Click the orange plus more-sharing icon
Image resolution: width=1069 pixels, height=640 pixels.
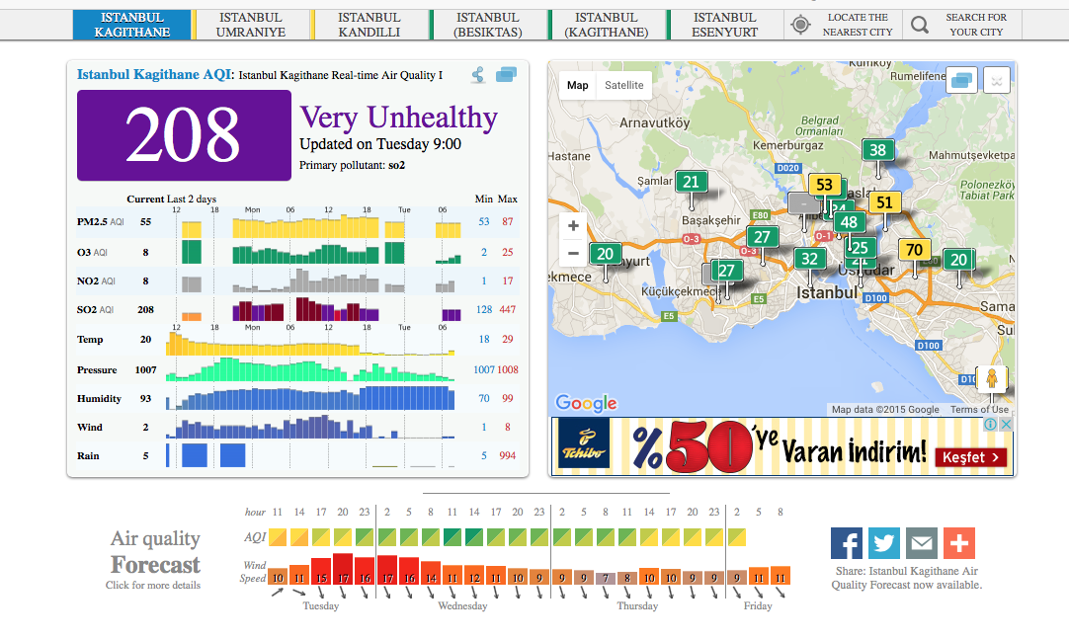point(958,543)
